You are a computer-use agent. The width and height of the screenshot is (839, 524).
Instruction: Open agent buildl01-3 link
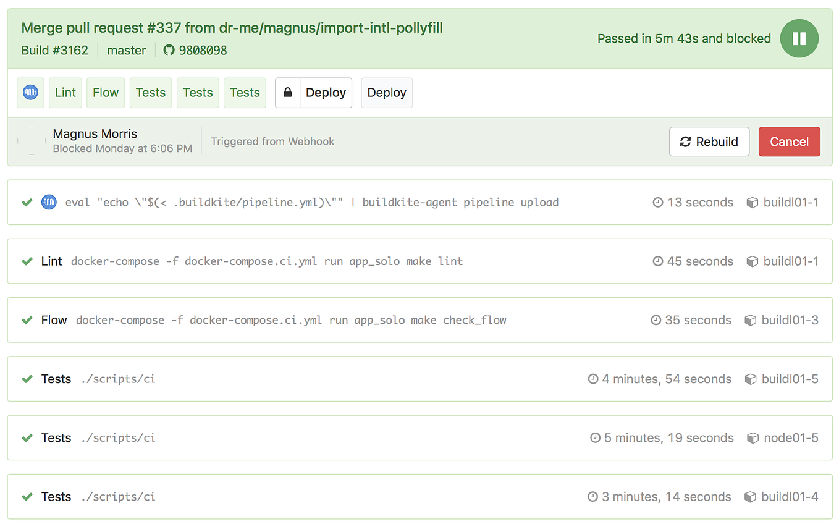[x=790, y=320]
